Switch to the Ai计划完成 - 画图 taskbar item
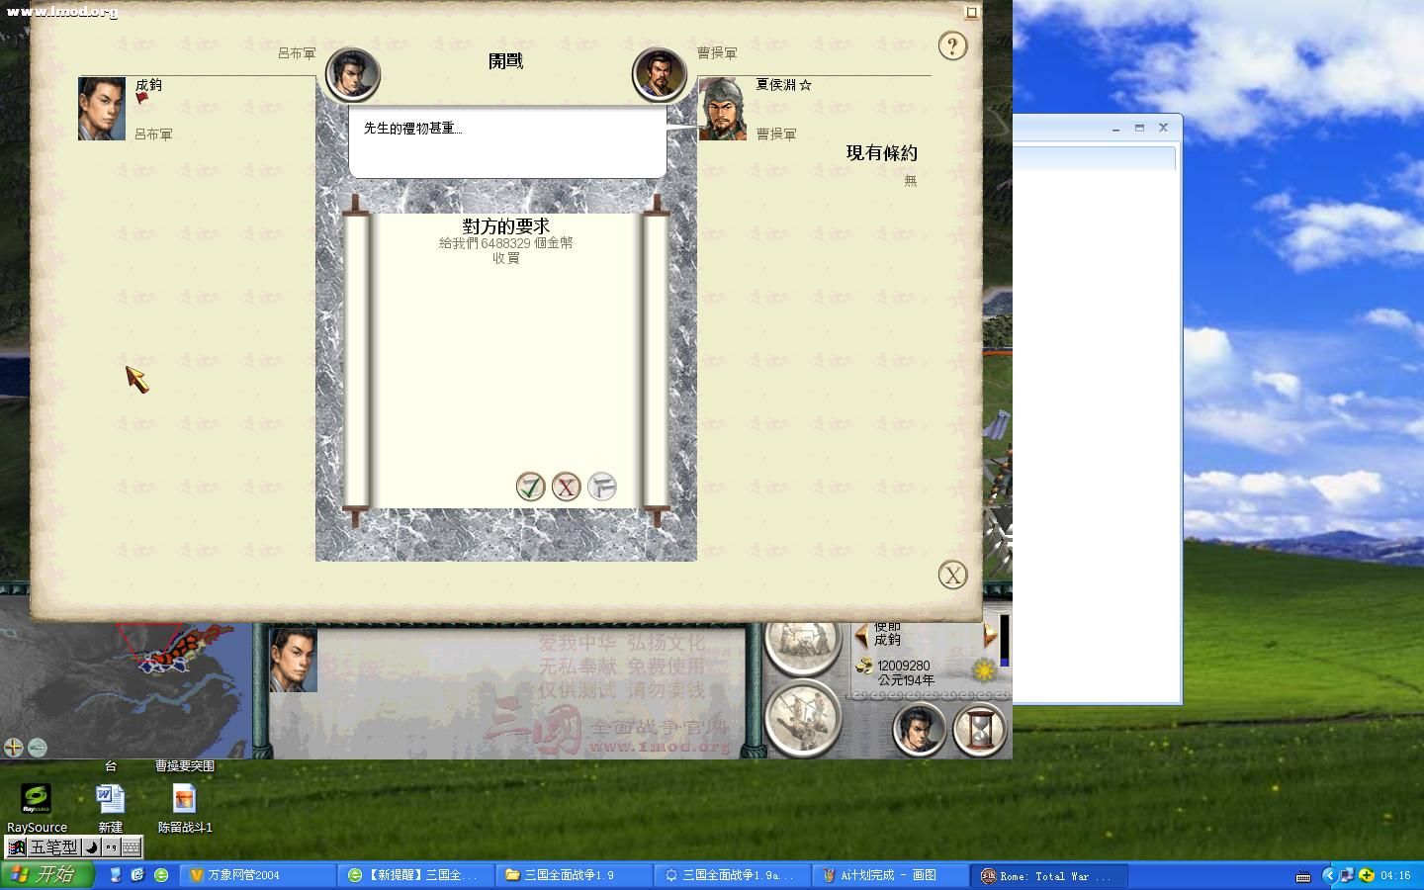1424x890 pixels. pos(890,875)
